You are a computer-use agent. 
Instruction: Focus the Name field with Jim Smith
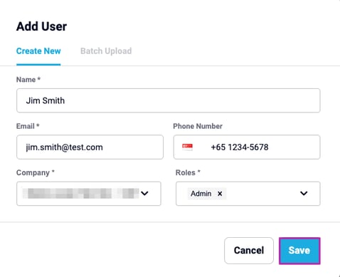(169, 100)
